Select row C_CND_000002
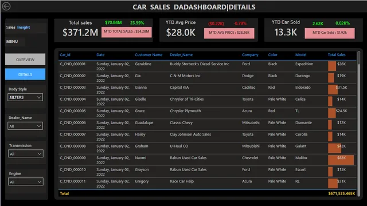The width and height of the screenshot is (367, 206). [208, 78]
